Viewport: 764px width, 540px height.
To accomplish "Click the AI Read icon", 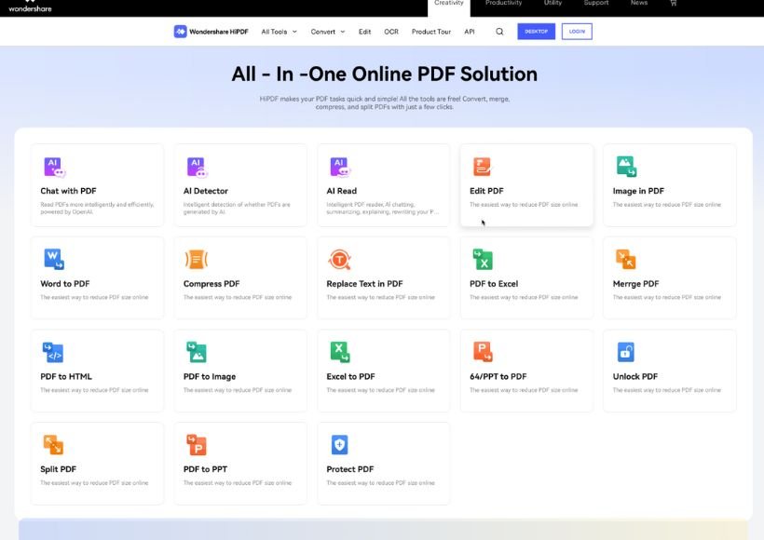I will tap(340, 167).
